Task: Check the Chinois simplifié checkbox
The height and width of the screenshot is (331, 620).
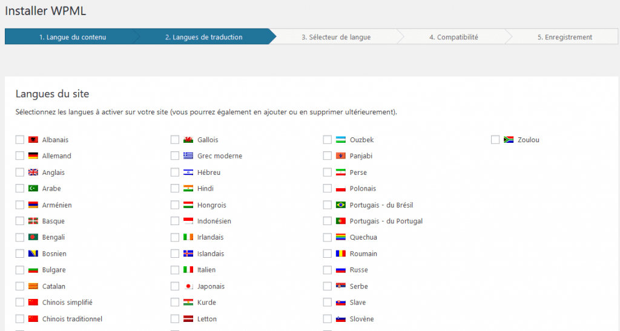Action: pos(20,303)
